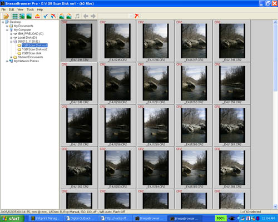The image size is (278, 222).
Task: Select the 2GB Scan disk folder
Action: tap(32, 53)
